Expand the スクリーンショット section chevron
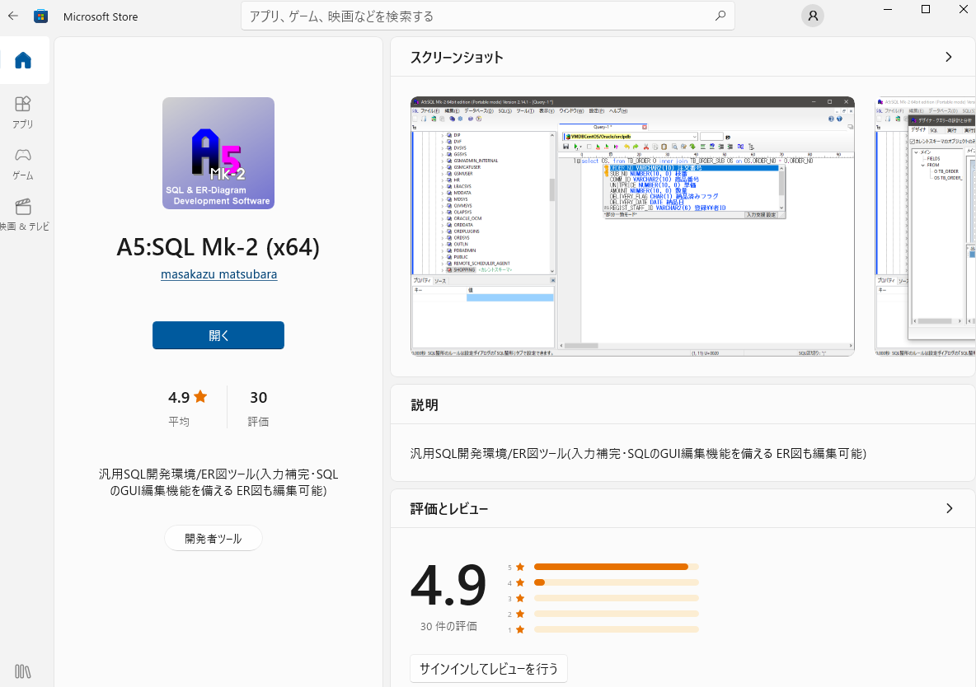The width and height of the screenshot is (976, 687). coord(949,58)
